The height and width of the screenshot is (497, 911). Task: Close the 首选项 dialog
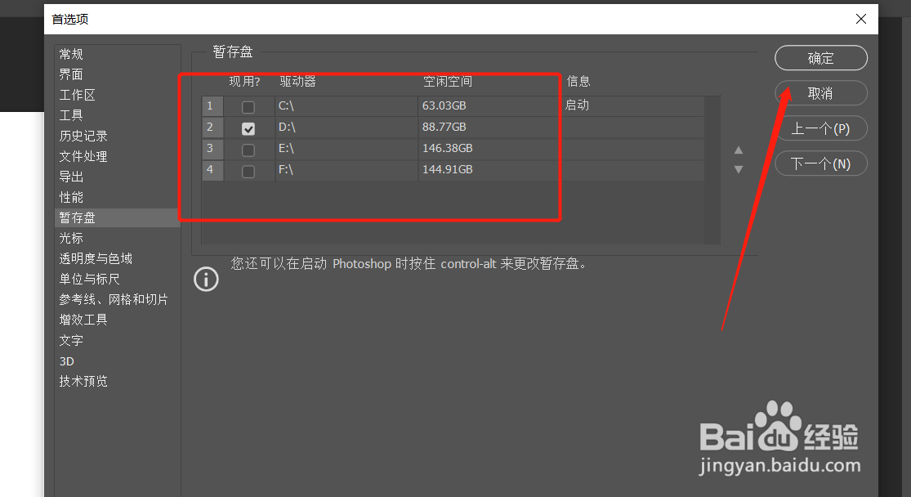(x=861, y=19)
